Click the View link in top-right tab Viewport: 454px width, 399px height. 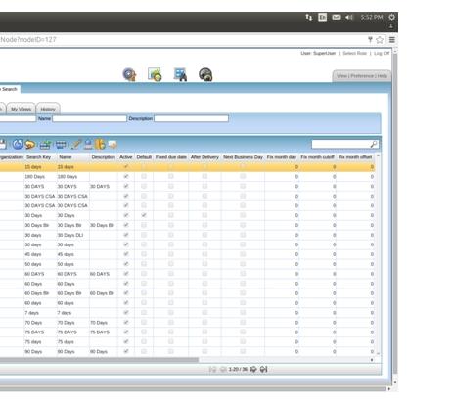coord(341,76)
